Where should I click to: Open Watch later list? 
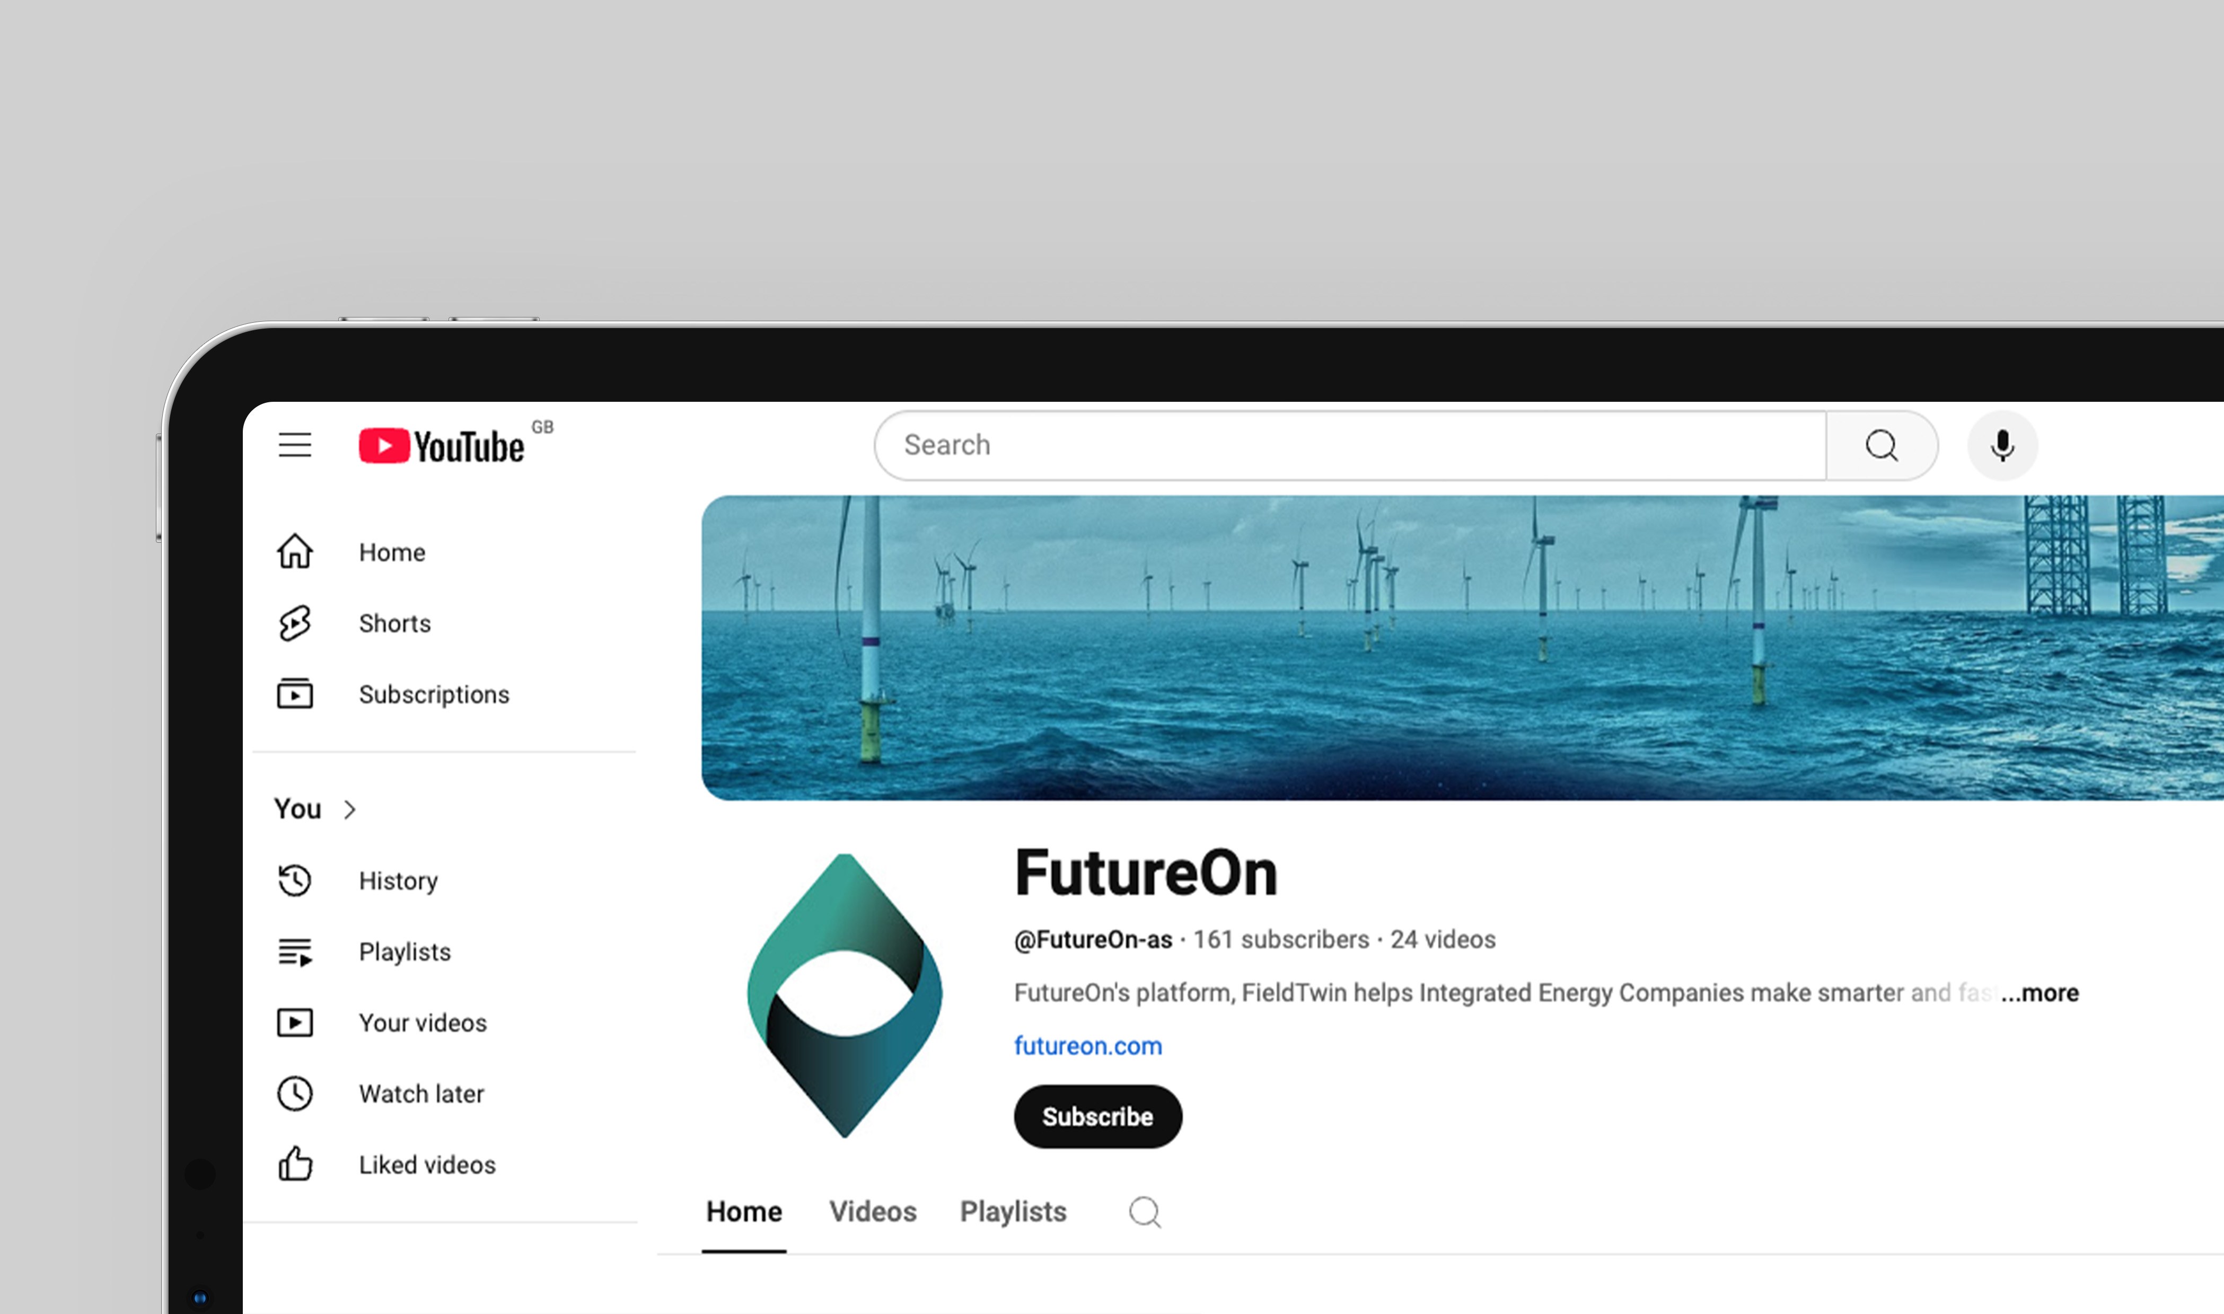point(420,1093)
